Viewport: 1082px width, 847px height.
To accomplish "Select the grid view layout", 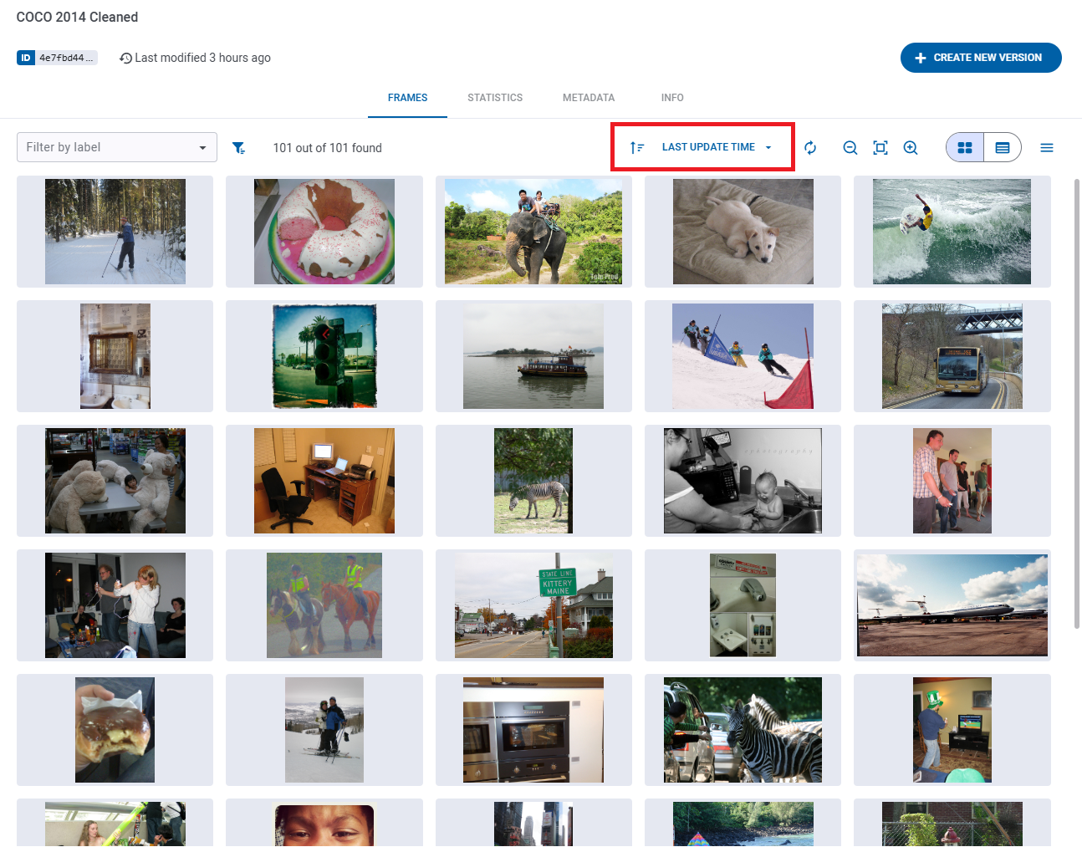I will point(964,146).
